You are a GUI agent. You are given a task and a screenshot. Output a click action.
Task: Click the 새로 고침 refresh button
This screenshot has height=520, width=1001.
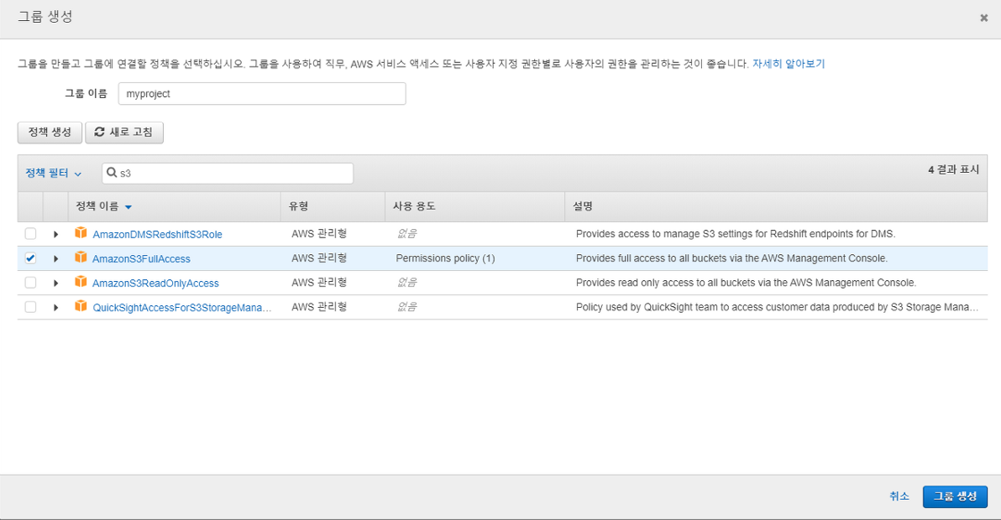click(x=124, y=132)
